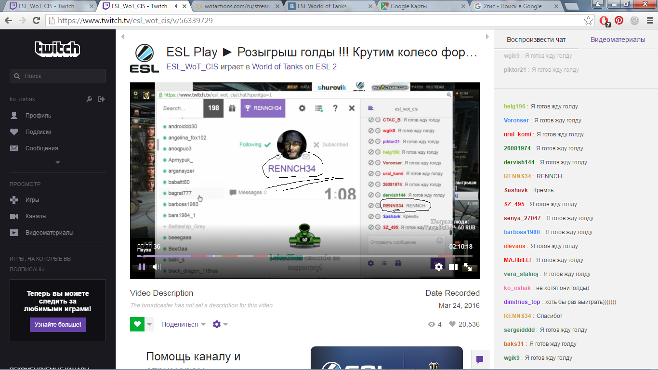Click username sergeidddd in chat
658x370 pixels.
(519, 330)
